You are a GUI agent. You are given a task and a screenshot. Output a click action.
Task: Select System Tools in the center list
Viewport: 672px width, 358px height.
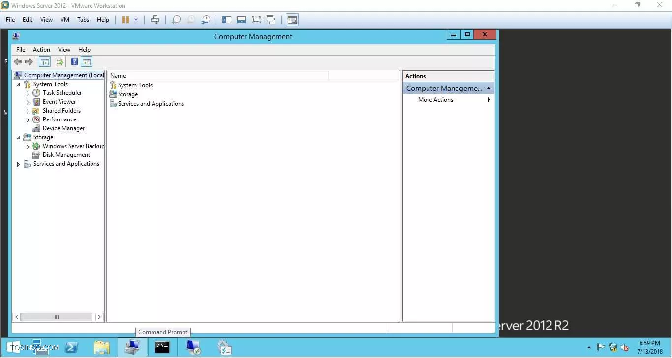point(135,85)
